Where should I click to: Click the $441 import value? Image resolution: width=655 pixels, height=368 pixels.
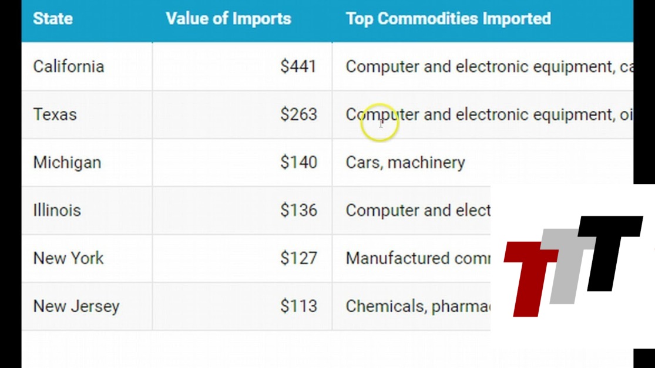pyautogui.click(x=298, y=66)
